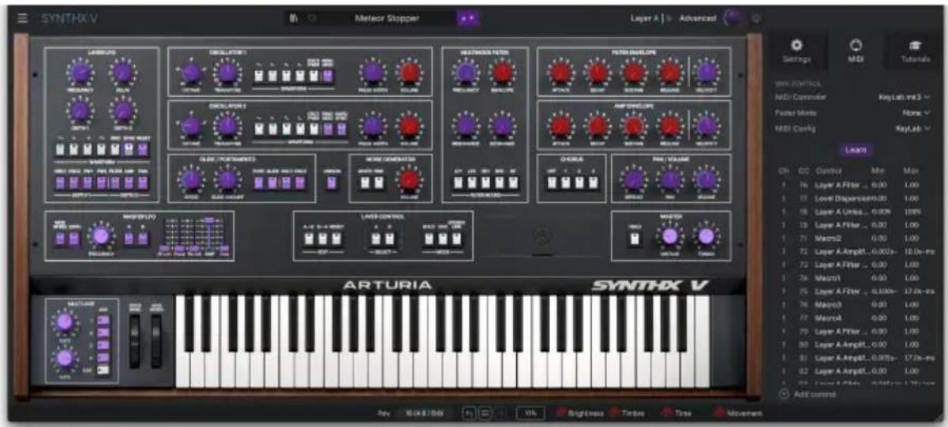Click the Advanced panel button
The width and height of the screenshot is (948, 427).
pos(697,17)
